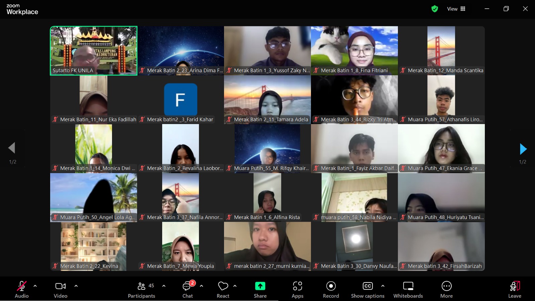Open the View layout menu
This screenshot has height=301, width=535.
456,9
